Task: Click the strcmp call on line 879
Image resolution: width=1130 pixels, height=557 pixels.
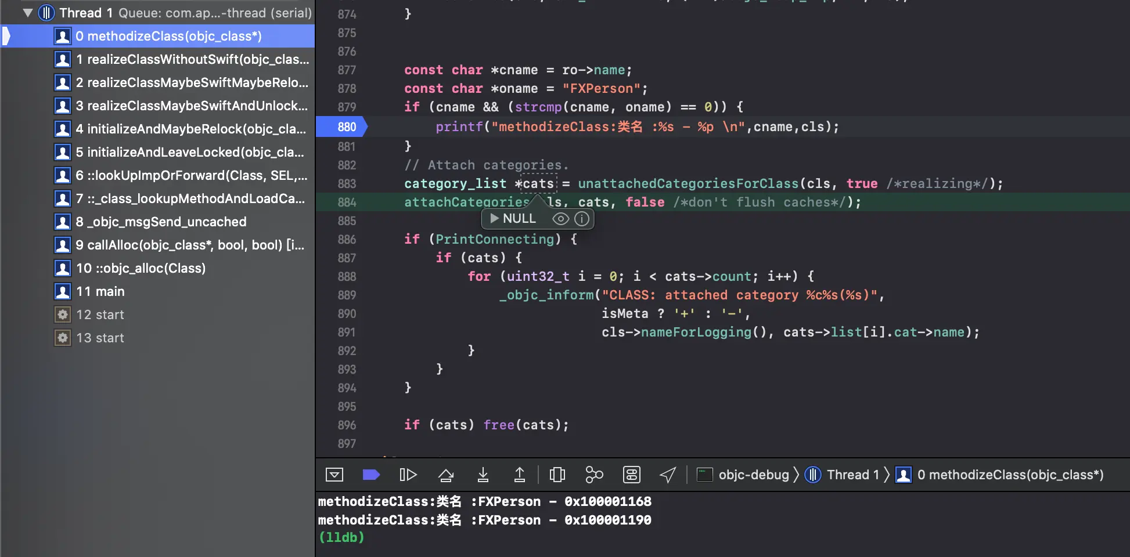Action: 538,107
